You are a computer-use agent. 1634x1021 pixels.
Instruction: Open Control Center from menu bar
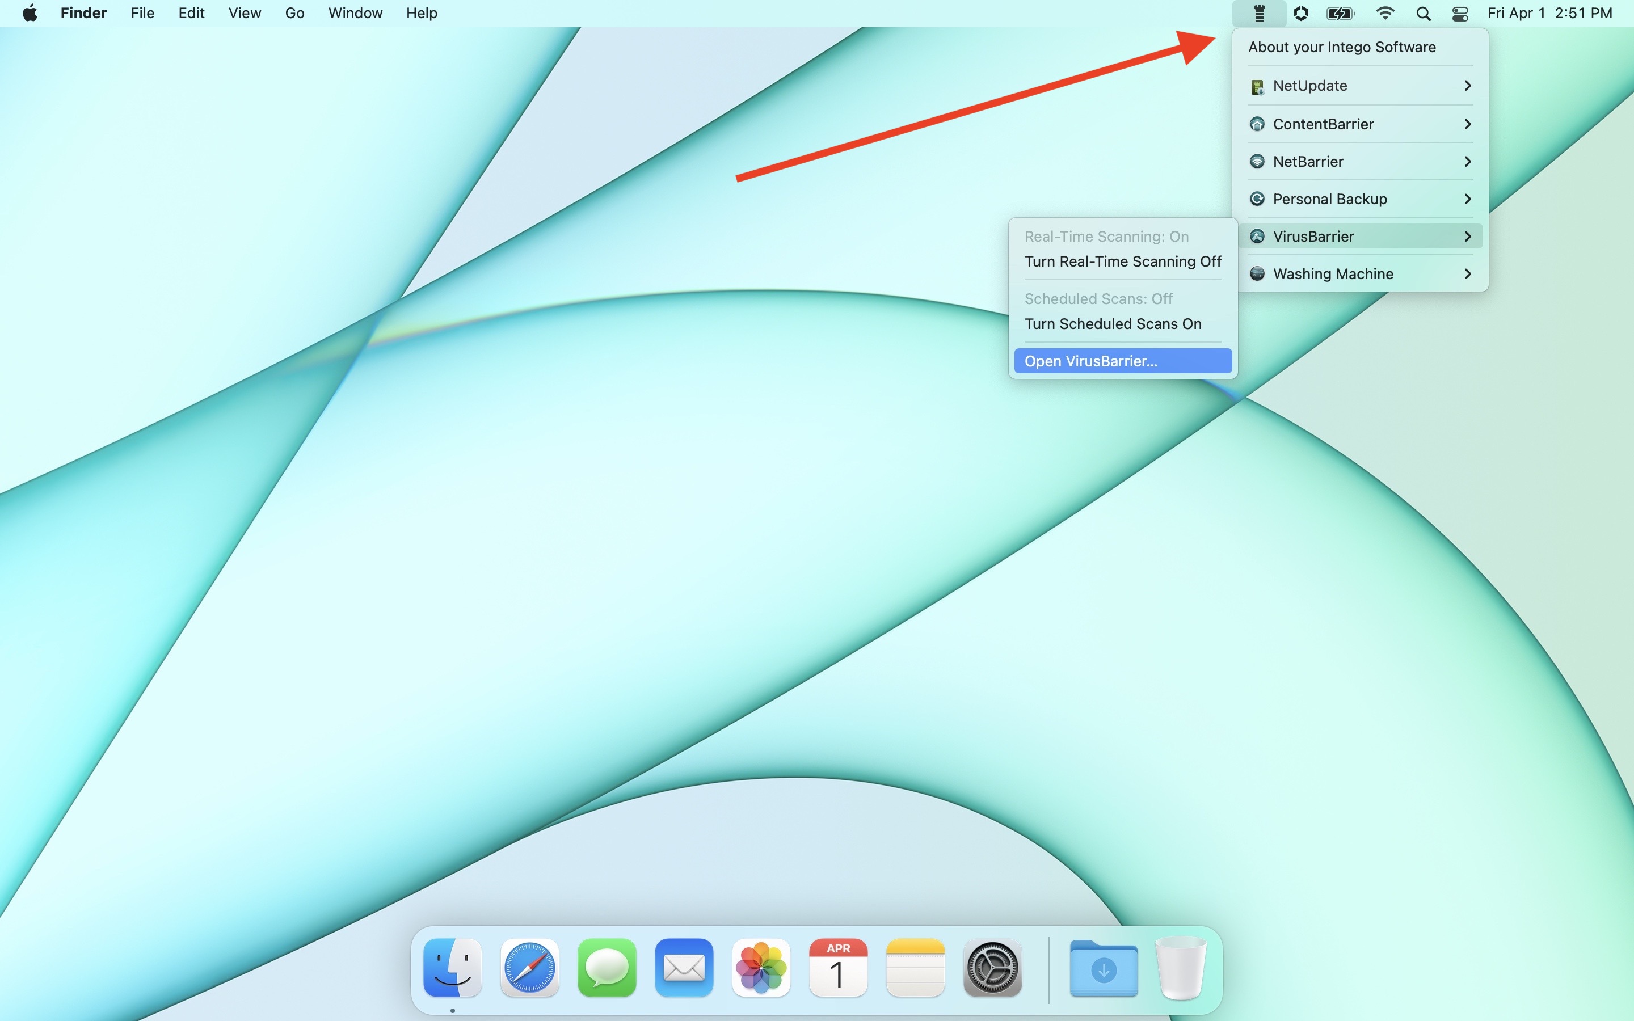click(1460, 14)
